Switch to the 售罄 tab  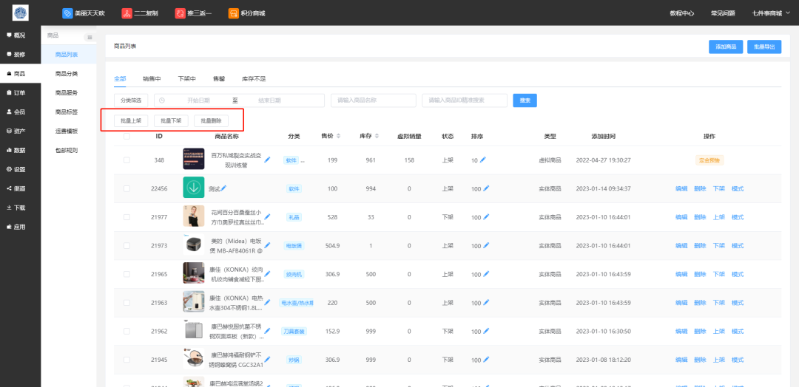(219, 79)
